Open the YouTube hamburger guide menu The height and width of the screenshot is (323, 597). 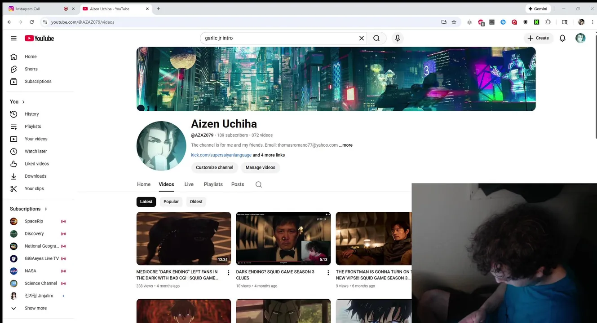(x=13, y=38)
